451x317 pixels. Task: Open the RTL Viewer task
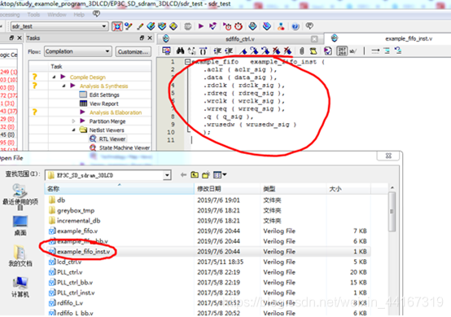pyautogui.click(x=112, y=139)
